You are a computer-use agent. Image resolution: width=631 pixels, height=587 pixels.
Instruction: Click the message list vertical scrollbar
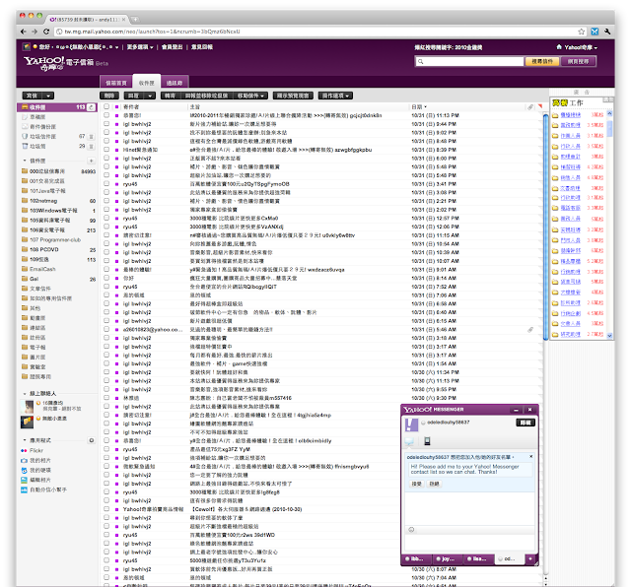[x=545, y=228]
